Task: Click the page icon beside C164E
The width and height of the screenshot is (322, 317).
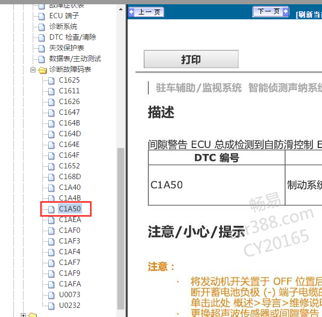Action: 51,145
